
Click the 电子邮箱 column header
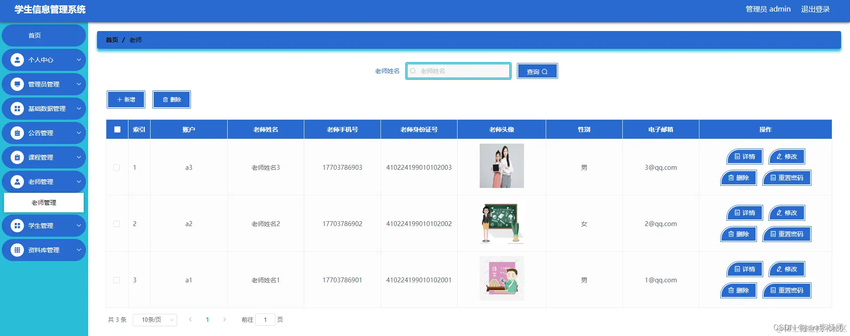click(661, 129)
